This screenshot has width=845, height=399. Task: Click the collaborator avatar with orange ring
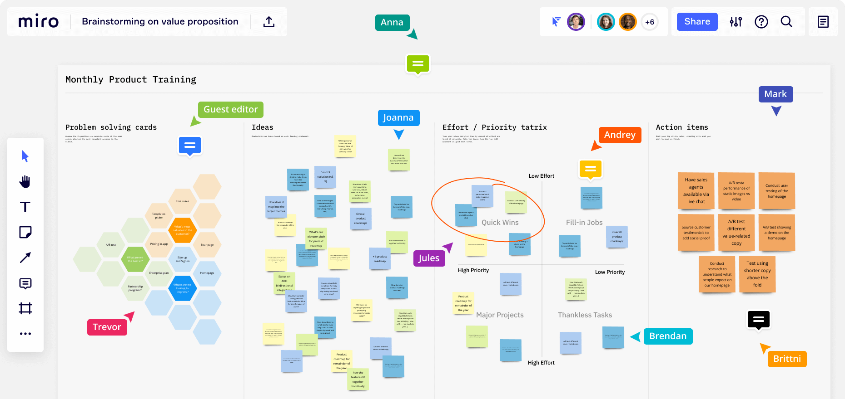click(x=628, y=22)
